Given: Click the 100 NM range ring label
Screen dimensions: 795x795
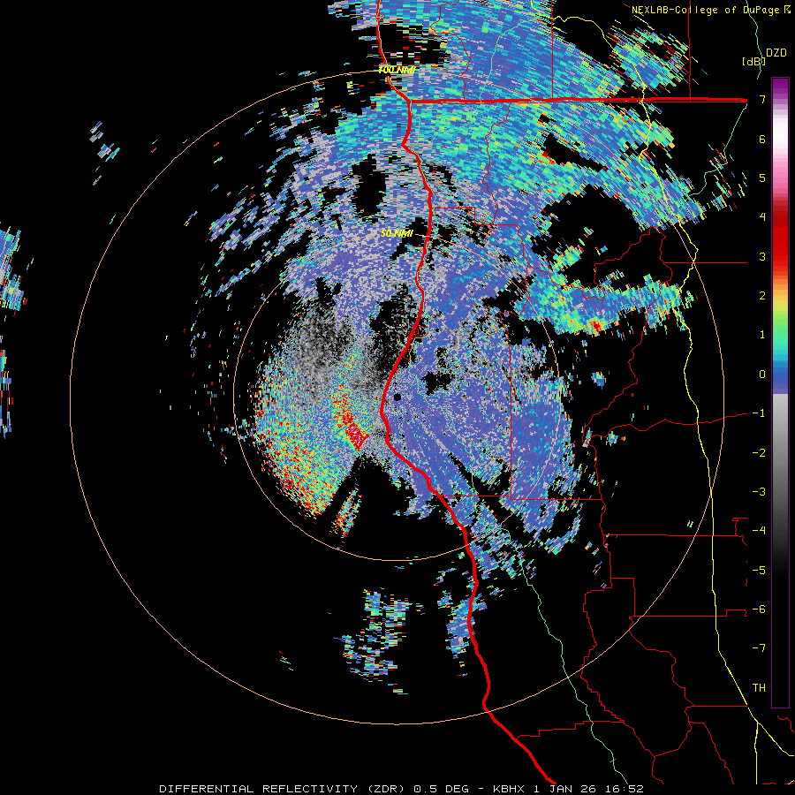Looking at the screenshot, I should coord(397,70).
